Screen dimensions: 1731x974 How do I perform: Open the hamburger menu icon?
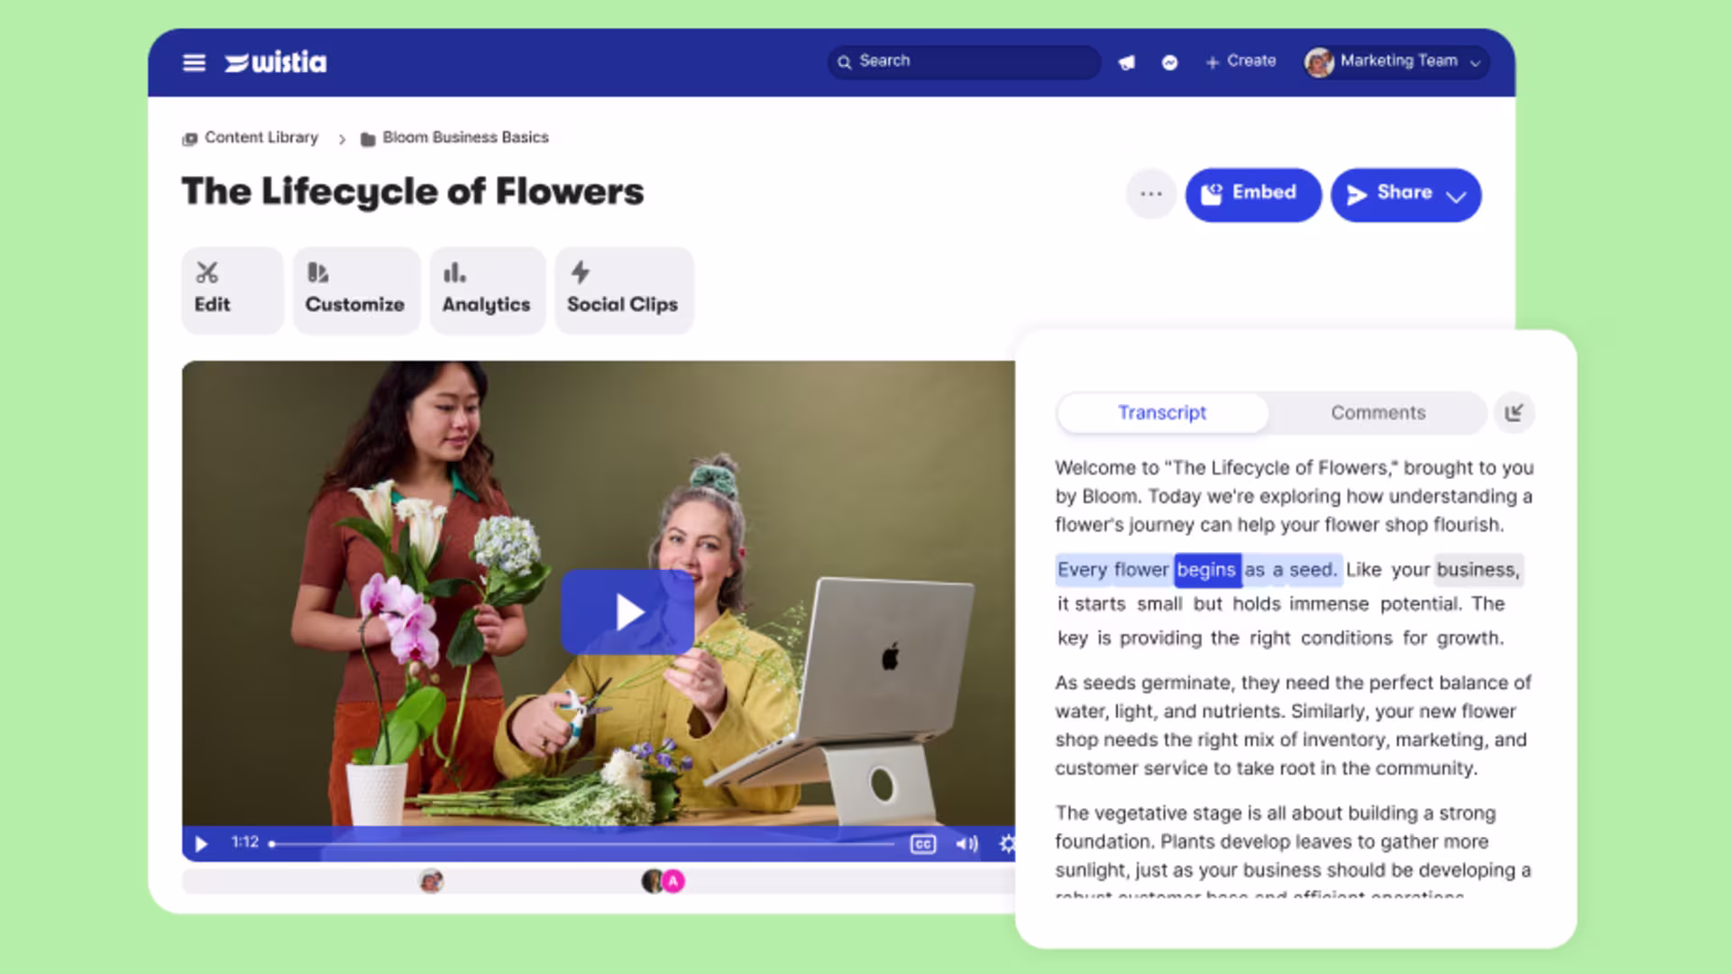coord(194,62)
